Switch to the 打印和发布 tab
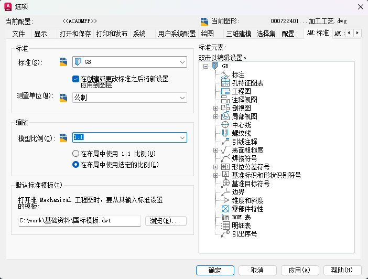This screenshot has height=279, width=368. [112, 34]
